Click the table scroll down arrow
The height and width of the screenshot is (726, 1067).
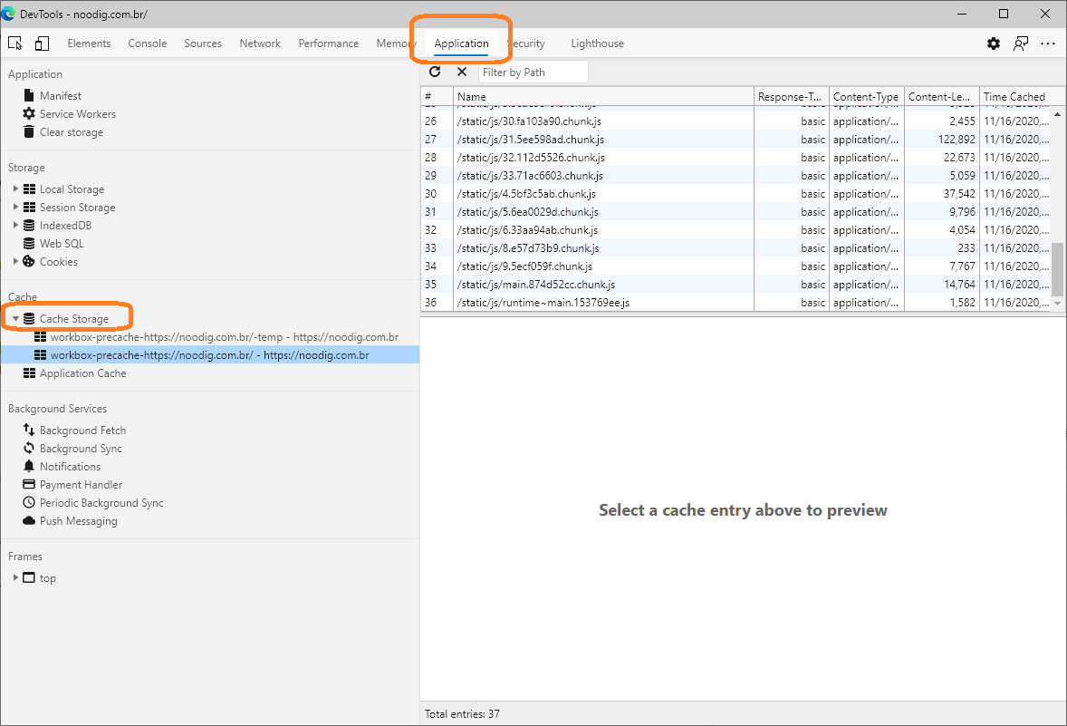(1057, 304)
